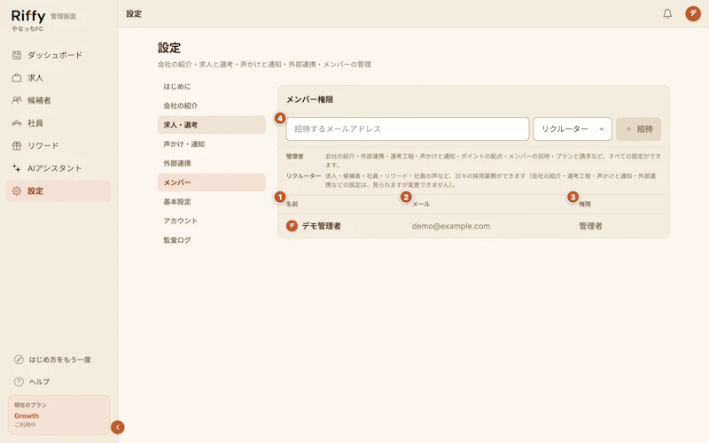709x443 pixels.
Task: Click the compass icon beside はじめ方をもう一度
Action: click(19, 360)
